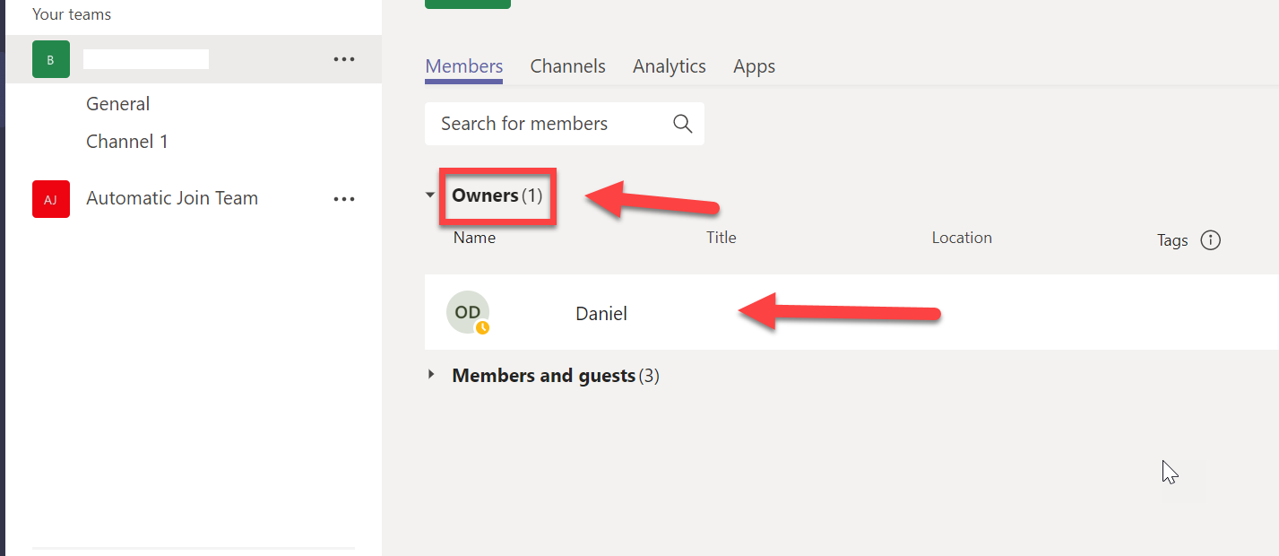Open the Apps tab

click(x=754, y=66)
